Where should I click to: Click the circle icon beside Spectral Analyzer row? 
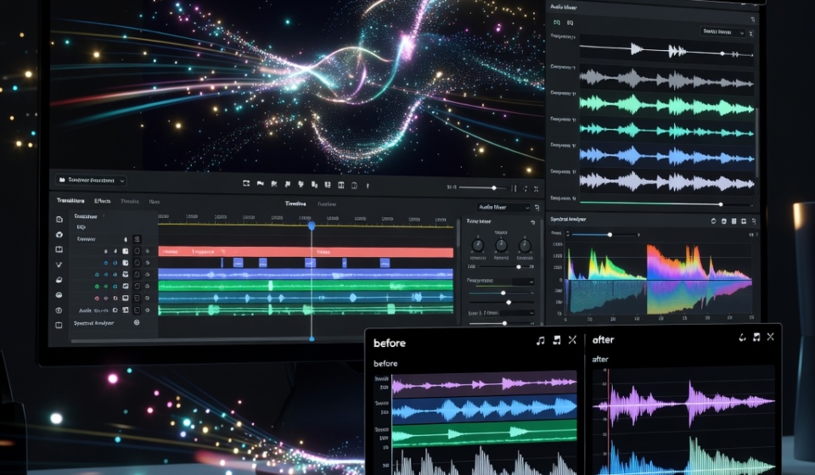tap(137, 322)
